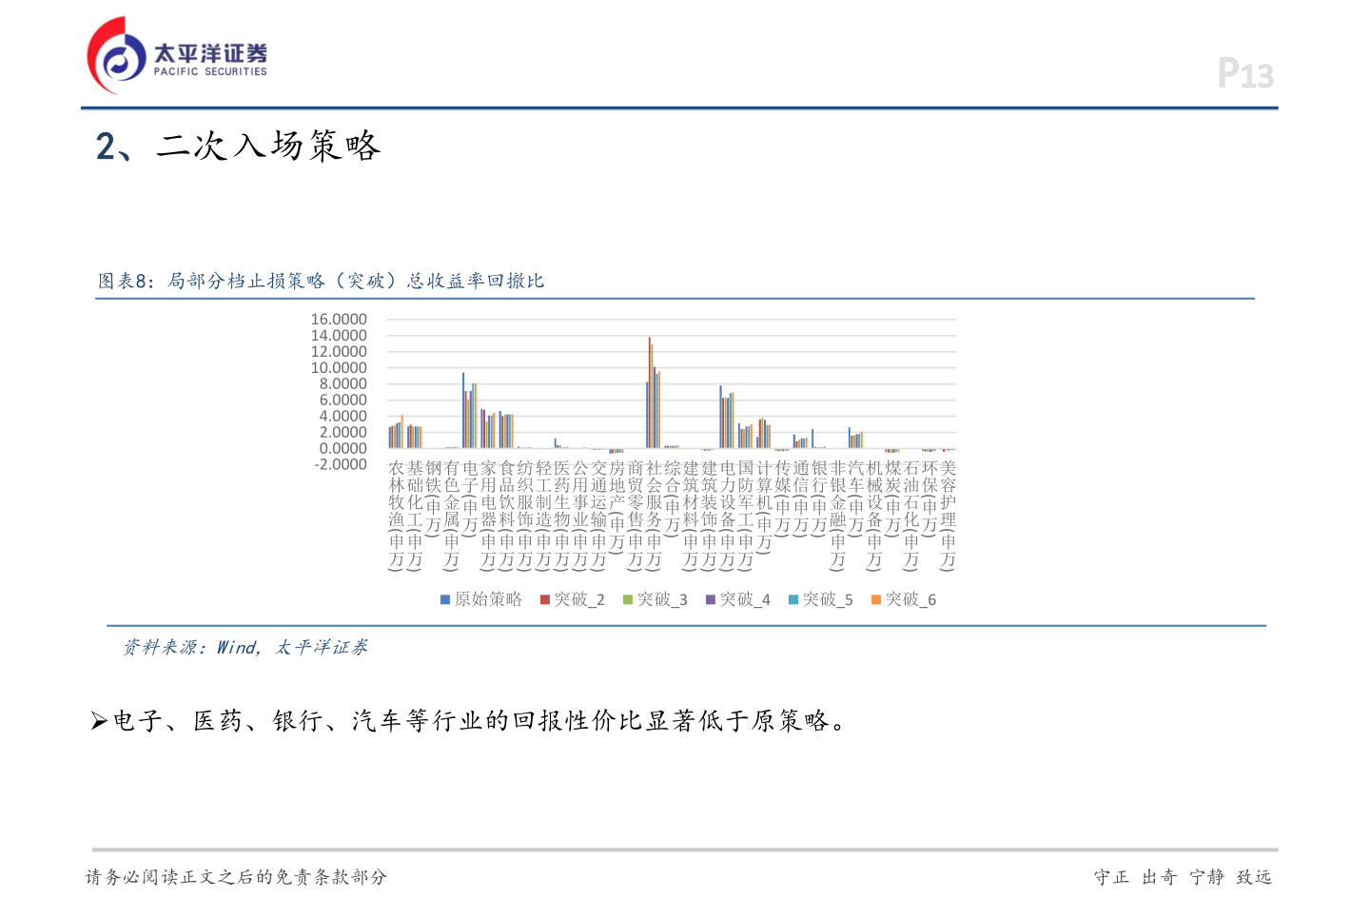The height and width of the screenshot is (918, 1370).
Task: Click the footer motto 守正 出奇 宁静 致远
Action: [x=1183, y=877]
